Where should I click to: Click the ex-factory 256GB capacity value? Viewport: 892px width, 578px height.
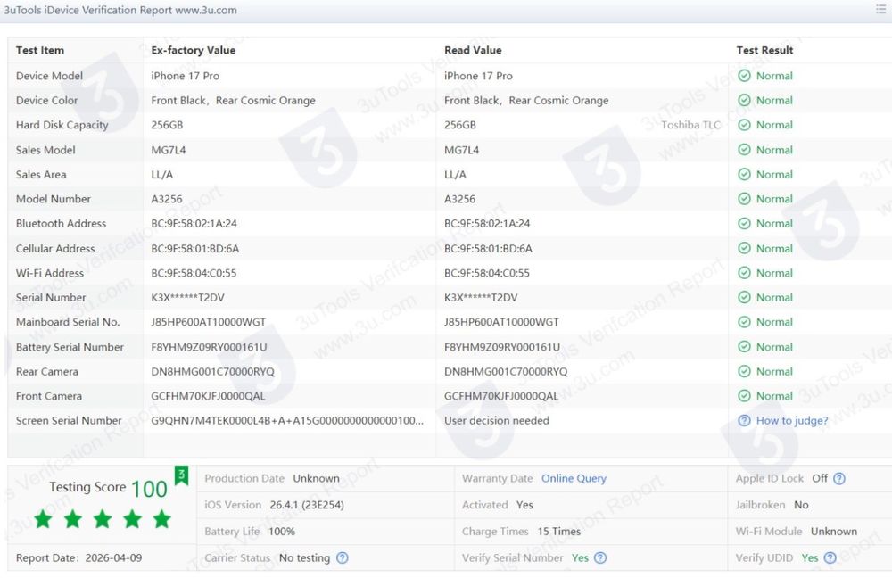click(x=167, y=125)
